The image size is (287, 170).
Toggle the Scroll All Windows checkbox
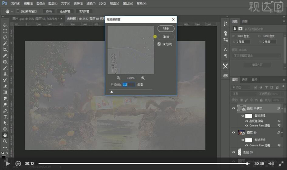[18, 11]
